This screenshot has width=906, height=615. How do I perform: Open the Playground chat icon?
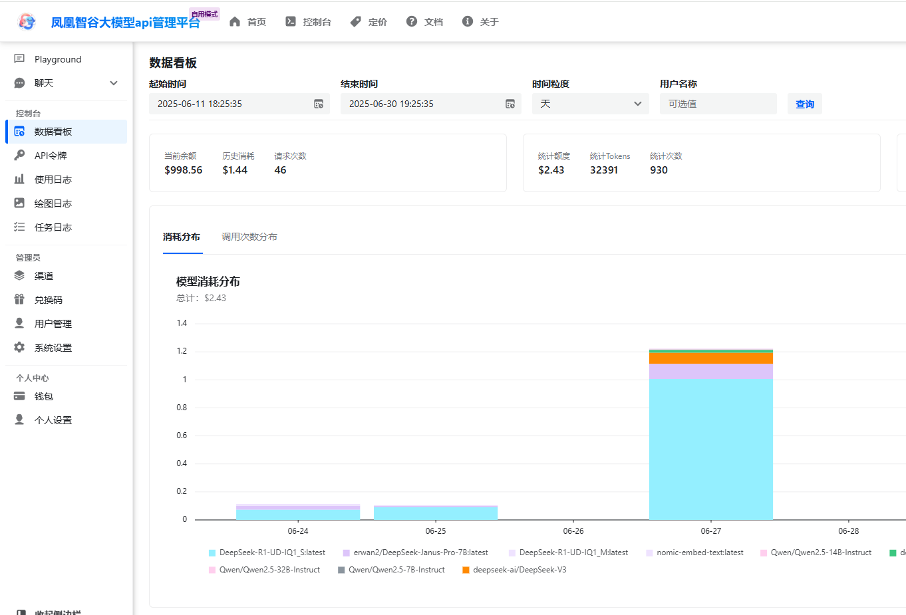tap(19, 59)
